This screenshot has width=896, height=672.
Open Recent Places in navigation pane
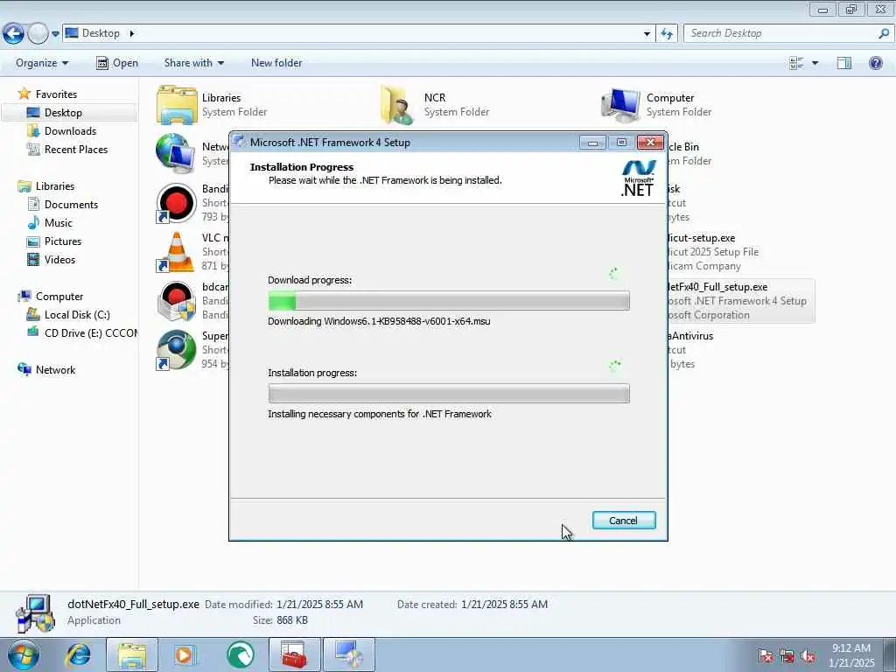(76, 149)
